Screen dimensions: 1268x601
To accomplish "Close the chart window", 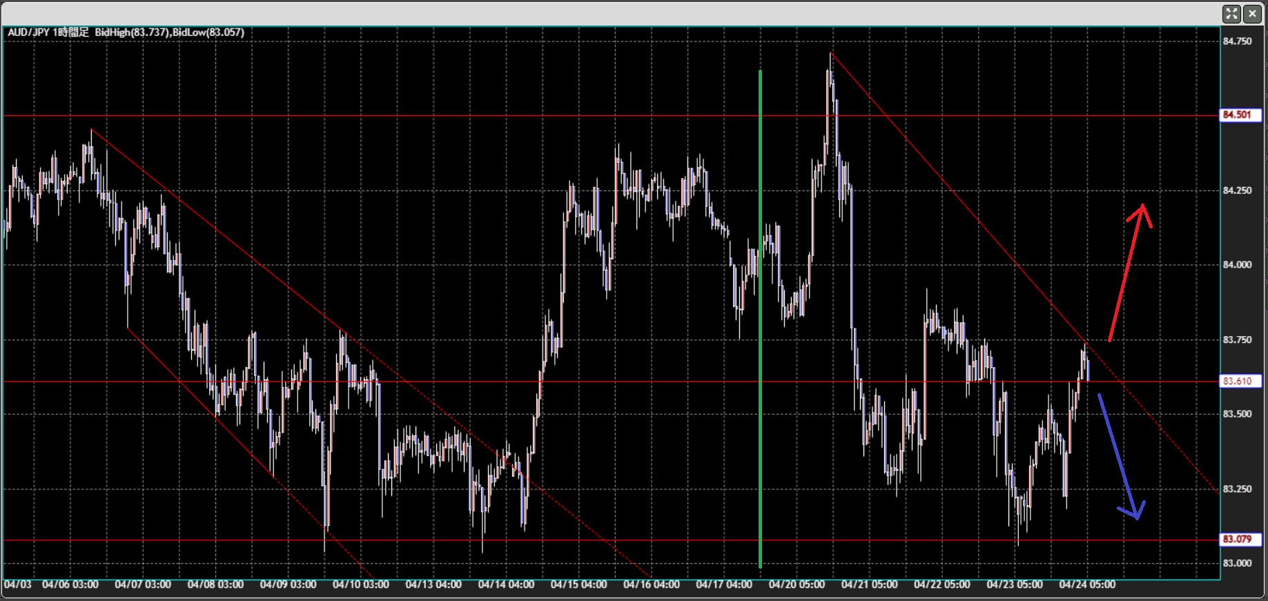I will point(1252,14).
